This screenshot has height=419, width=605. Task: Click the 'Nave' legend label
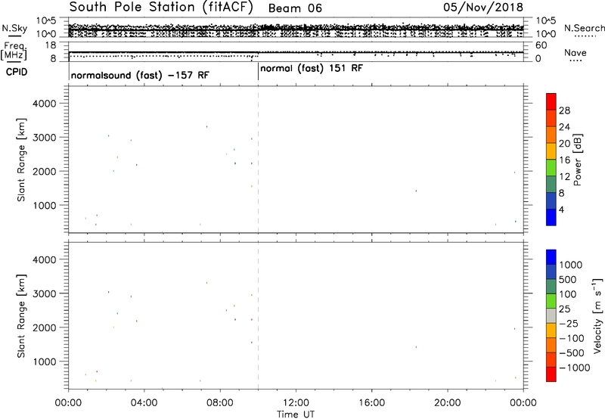[x=576, y=52]
